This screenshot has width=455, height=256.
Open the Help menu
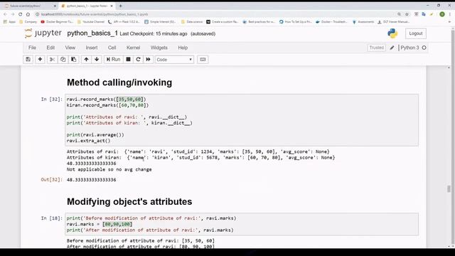pos(183,48)
